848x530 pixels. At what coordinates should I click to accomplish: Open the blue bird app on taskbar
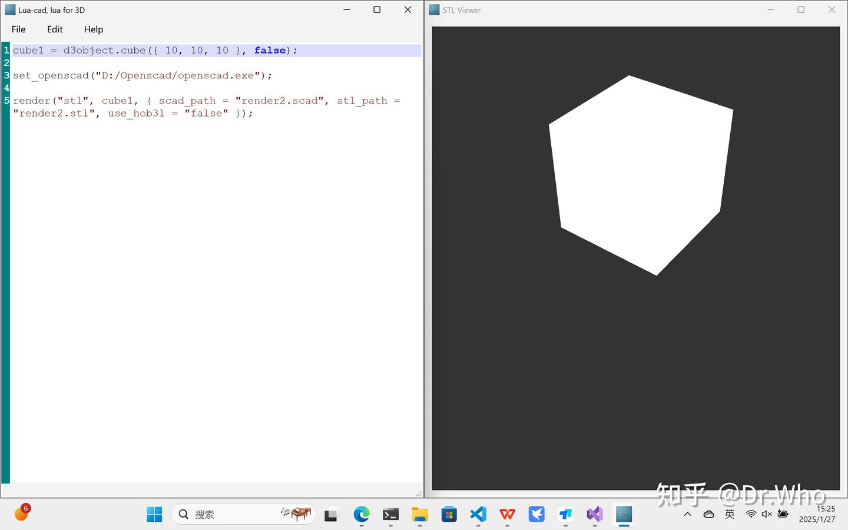click(536, 515)
